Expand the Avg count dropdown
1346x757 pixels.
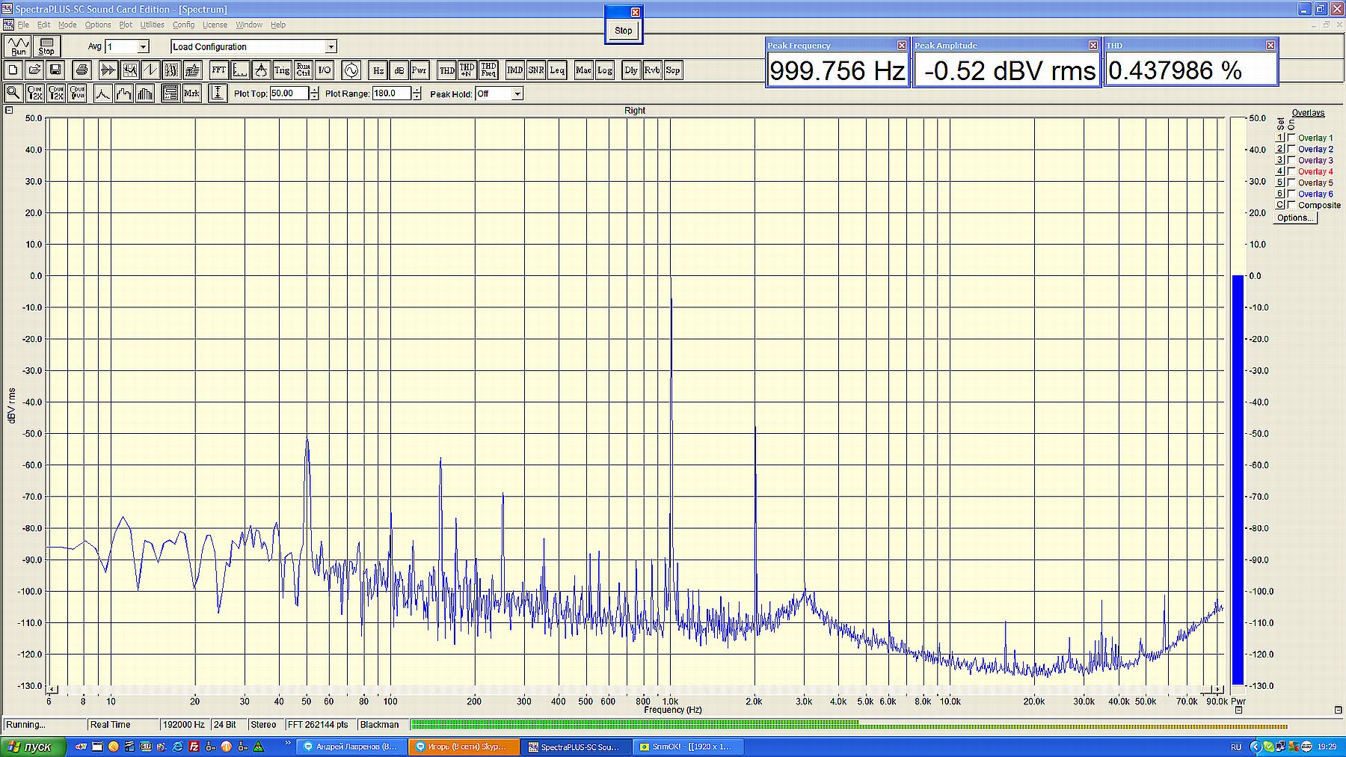click(x=143, y=47)
